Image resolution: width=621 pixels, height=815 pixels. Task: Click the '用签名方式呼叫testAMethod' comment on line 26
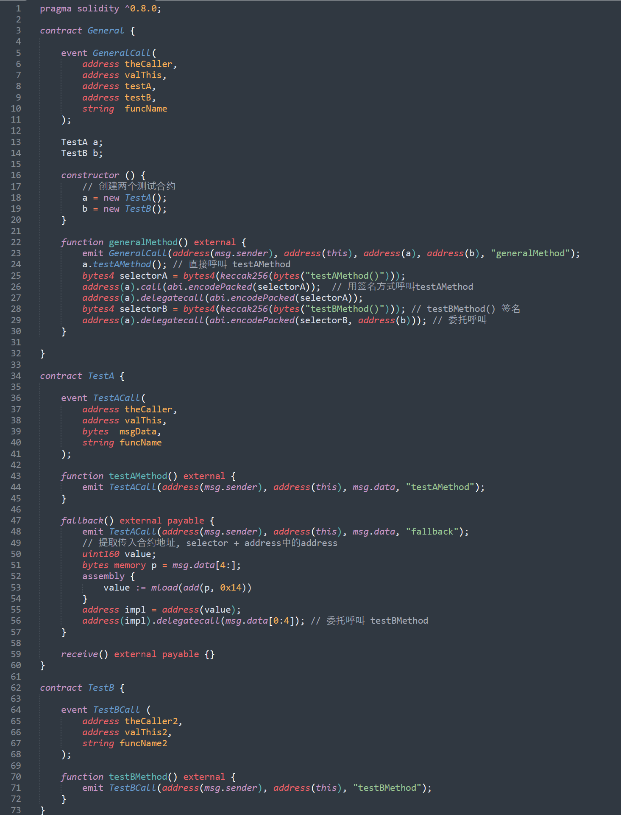click(410, 287)
